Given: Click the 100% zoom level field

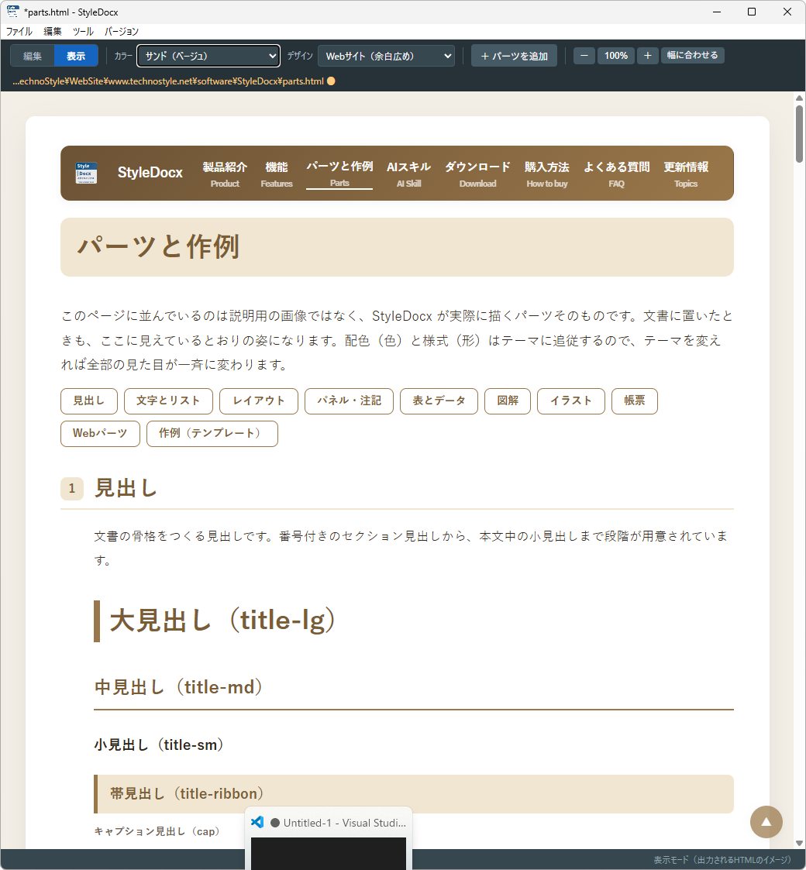Looking at the screenshot, I should (x=615, y=56).
